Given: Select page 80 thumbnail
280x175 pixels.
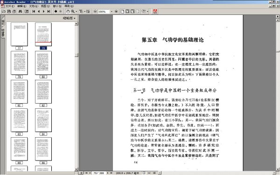Looking at the screenshot, I should click(43, 63).
